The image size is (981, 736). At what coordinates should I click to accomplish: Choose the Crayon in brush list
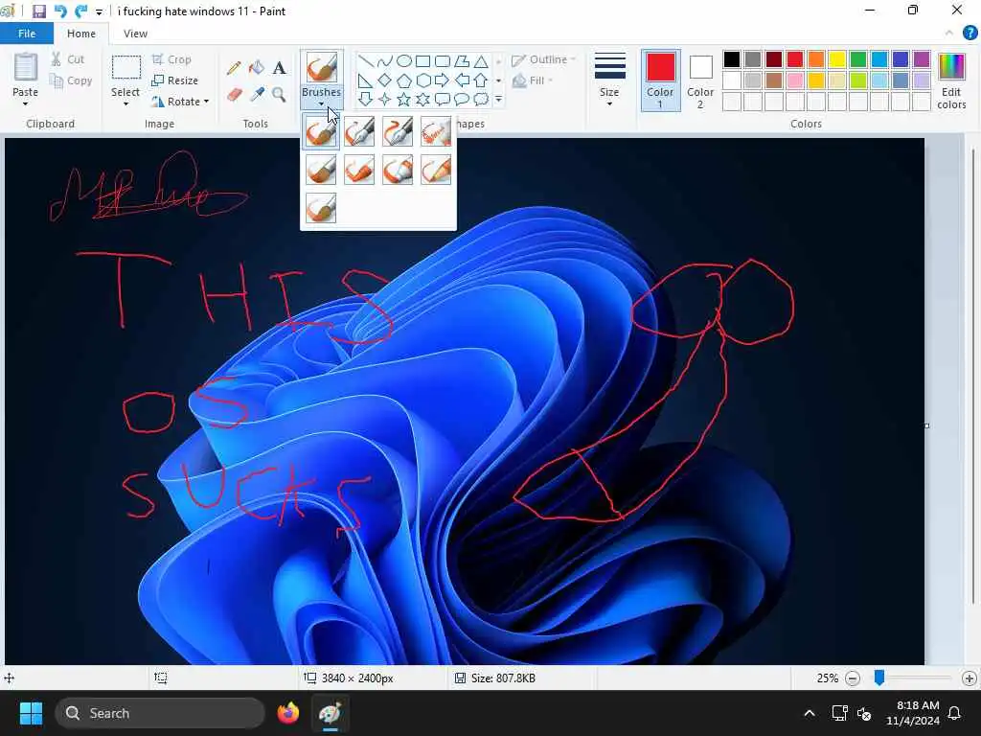pos(359,170)
